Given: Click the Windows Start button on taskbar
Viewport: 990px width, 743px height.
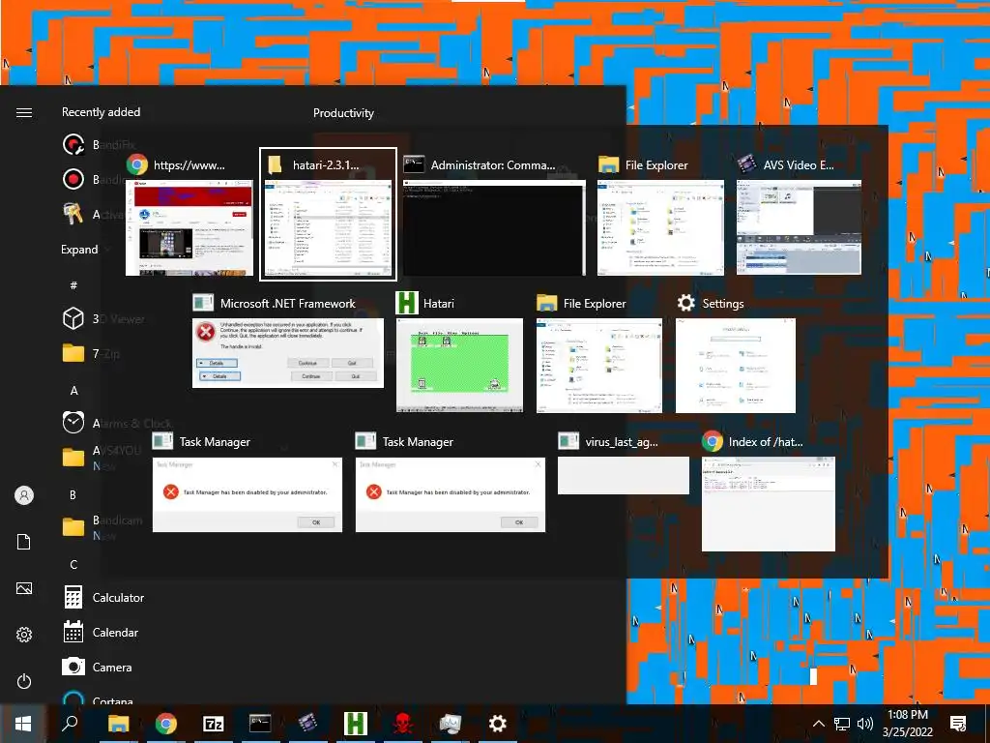Looking at the screenshot, I should (23, 724).
